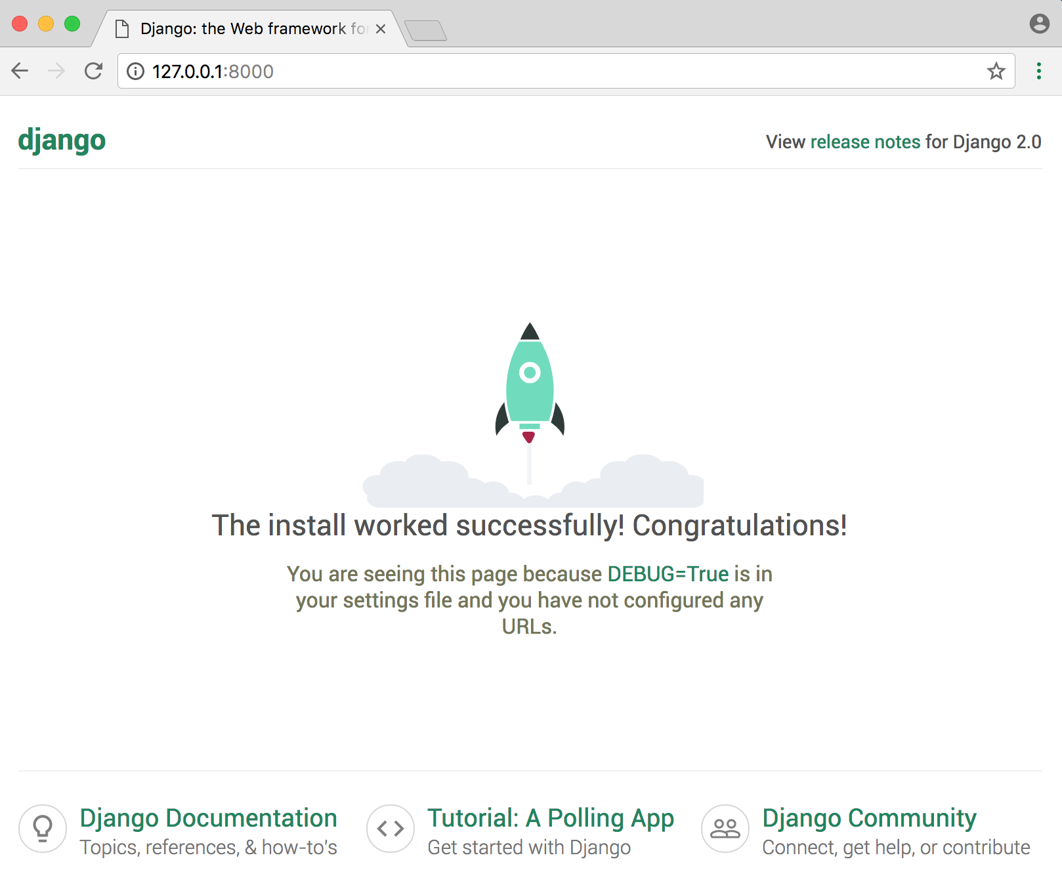Viewport: 1062px width, 887px height.
Task: Click 'Connect, get help, or contribute' text
Action: pos(896,848)
